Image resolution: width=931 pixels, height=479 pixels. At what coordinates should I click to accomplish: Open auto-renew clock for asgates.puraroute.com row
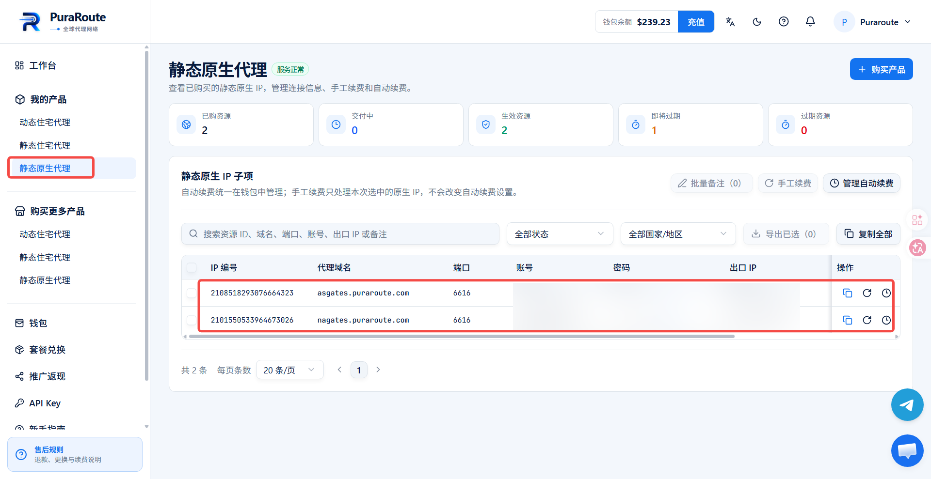tap(886, 293)
